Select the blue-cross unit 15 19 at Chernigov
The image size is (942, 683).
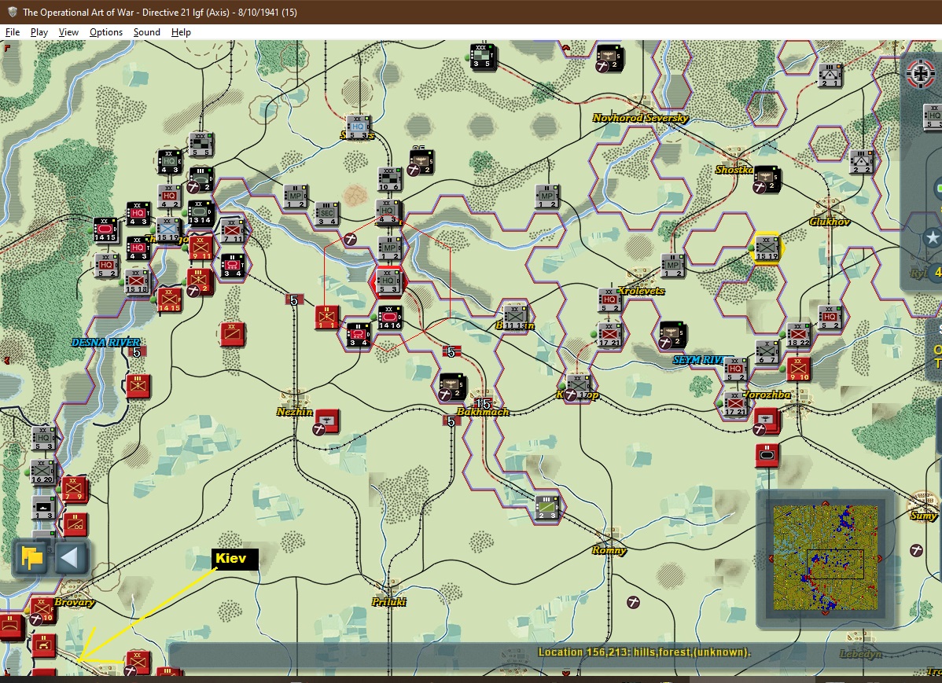(169, 230)
